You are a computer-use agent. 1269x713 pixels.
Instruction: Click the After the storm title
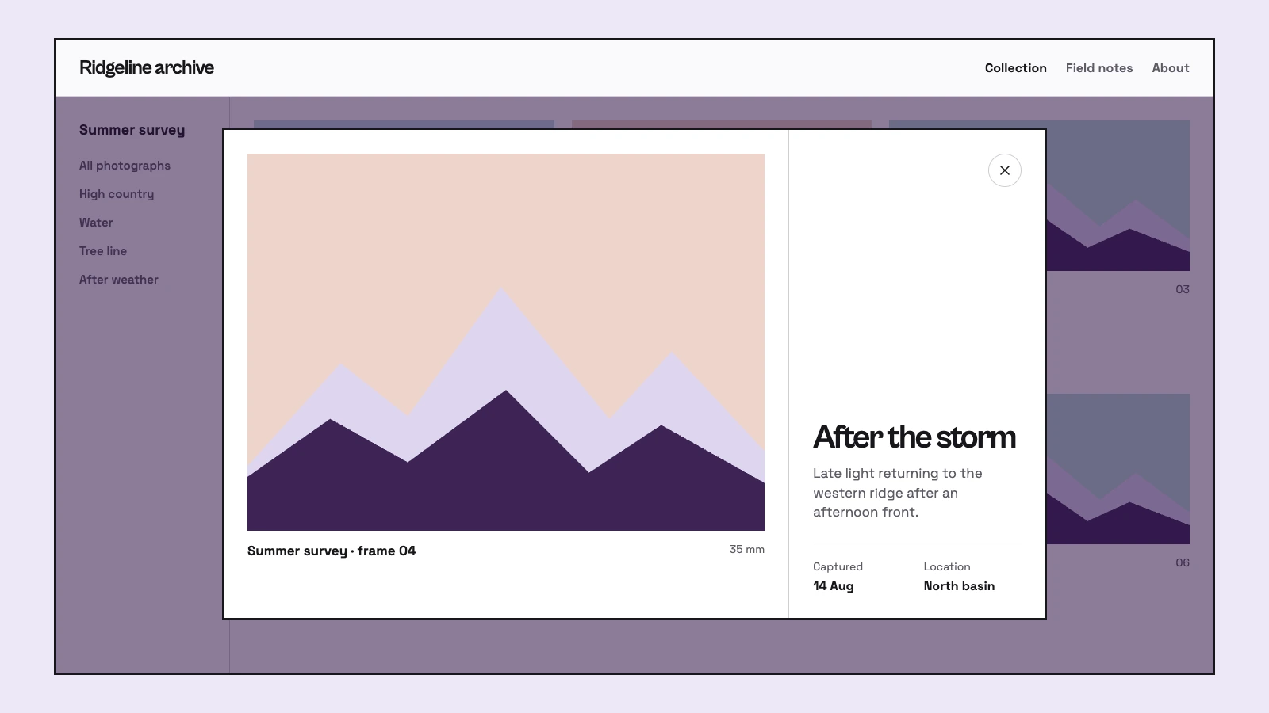coord(914,437)
